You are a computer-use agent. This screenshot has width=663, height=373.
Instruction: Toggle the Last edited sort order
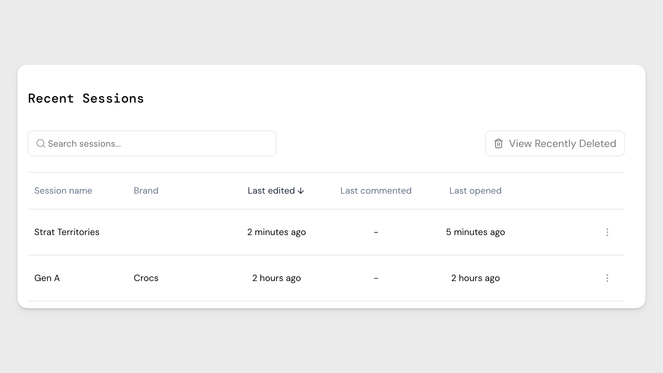(x=271, y=191)
